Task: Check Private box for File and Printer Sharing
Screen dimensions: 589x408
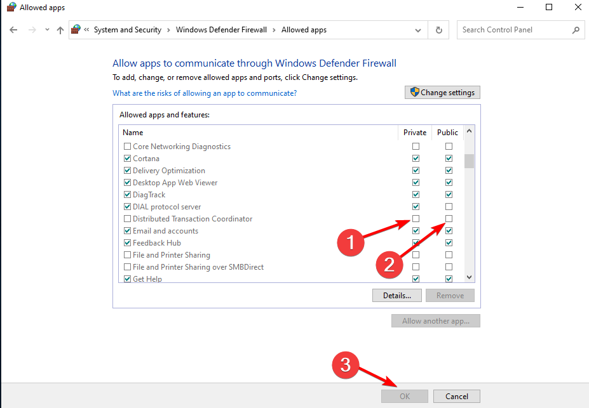Action: [416, 254]
